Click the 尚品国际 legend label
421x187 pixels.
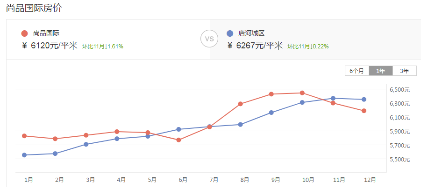pos(46,33)
